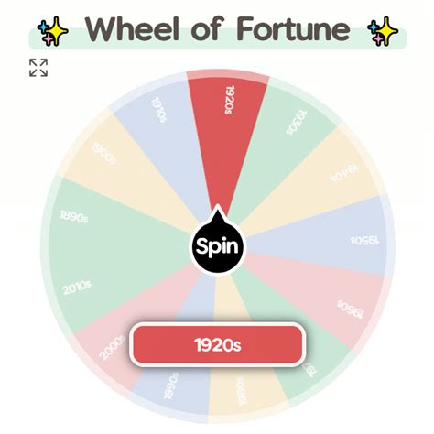Screen dimensions: 434x434
Task: Click the right sparkle stars icon
Action: point(383,31)
